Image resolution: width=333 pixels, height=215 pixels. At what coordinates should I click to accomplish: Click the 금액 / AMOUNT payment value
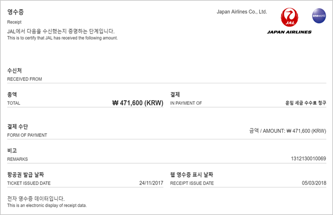pos(287,130)
